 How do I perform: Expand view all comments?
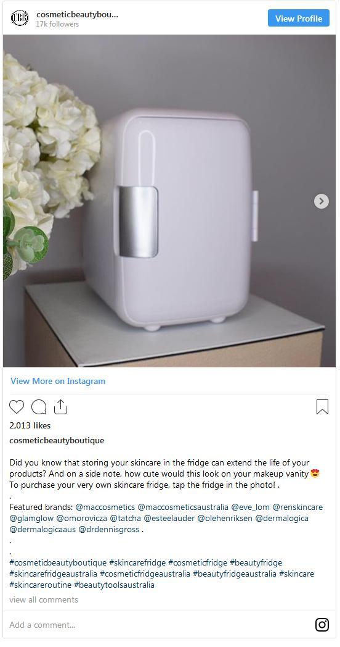click(44, 599)
